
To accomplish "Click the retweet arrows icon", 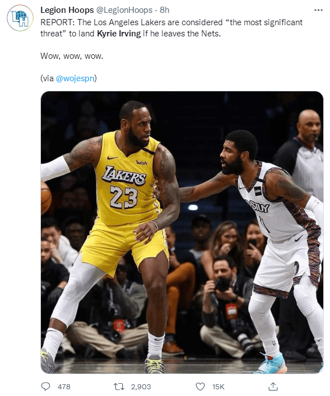I will click(119, 386).
